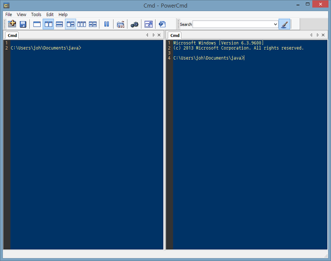Select the two side-by-side panes layout

[x=49, y=24]
